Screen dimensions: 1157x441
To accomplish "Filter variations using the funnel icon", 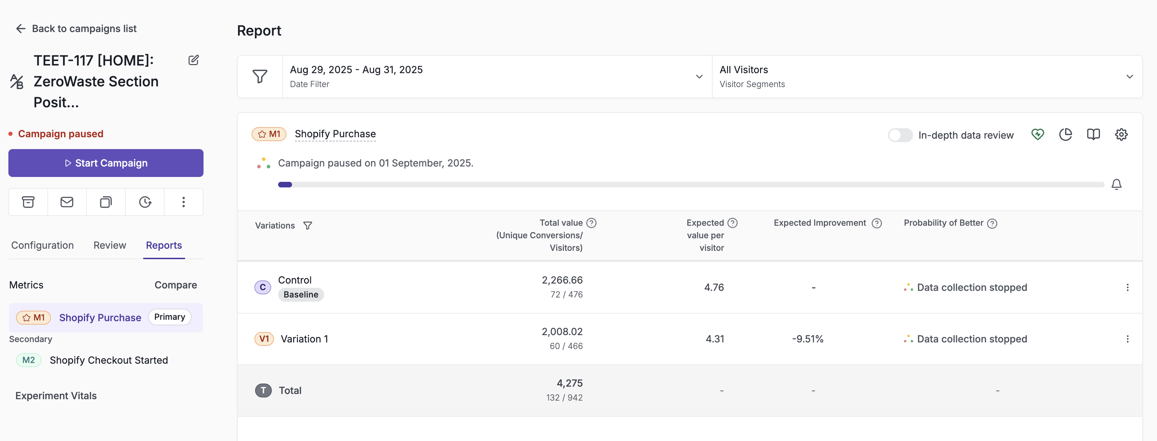I will [307, 225].
